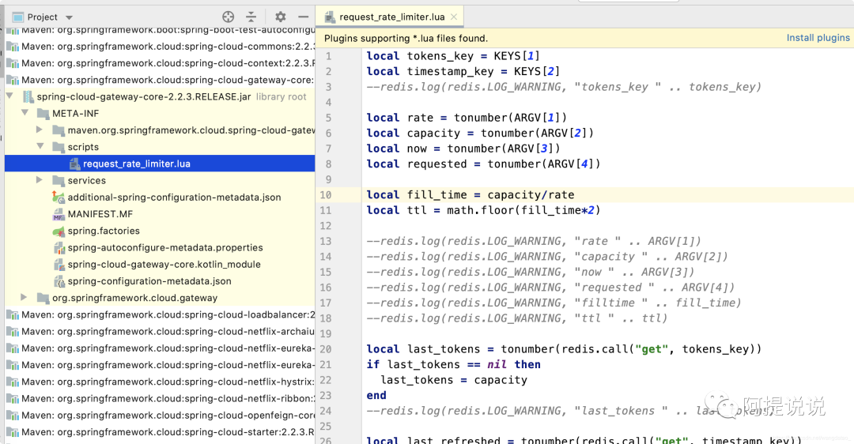Click the collapse all icon in Project panel
The image size is (854, 444).
coord(251,17)
